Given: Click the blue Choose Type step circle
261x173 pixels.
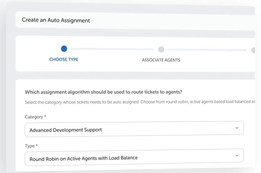Looking at the screenshot, I should 64,49.
